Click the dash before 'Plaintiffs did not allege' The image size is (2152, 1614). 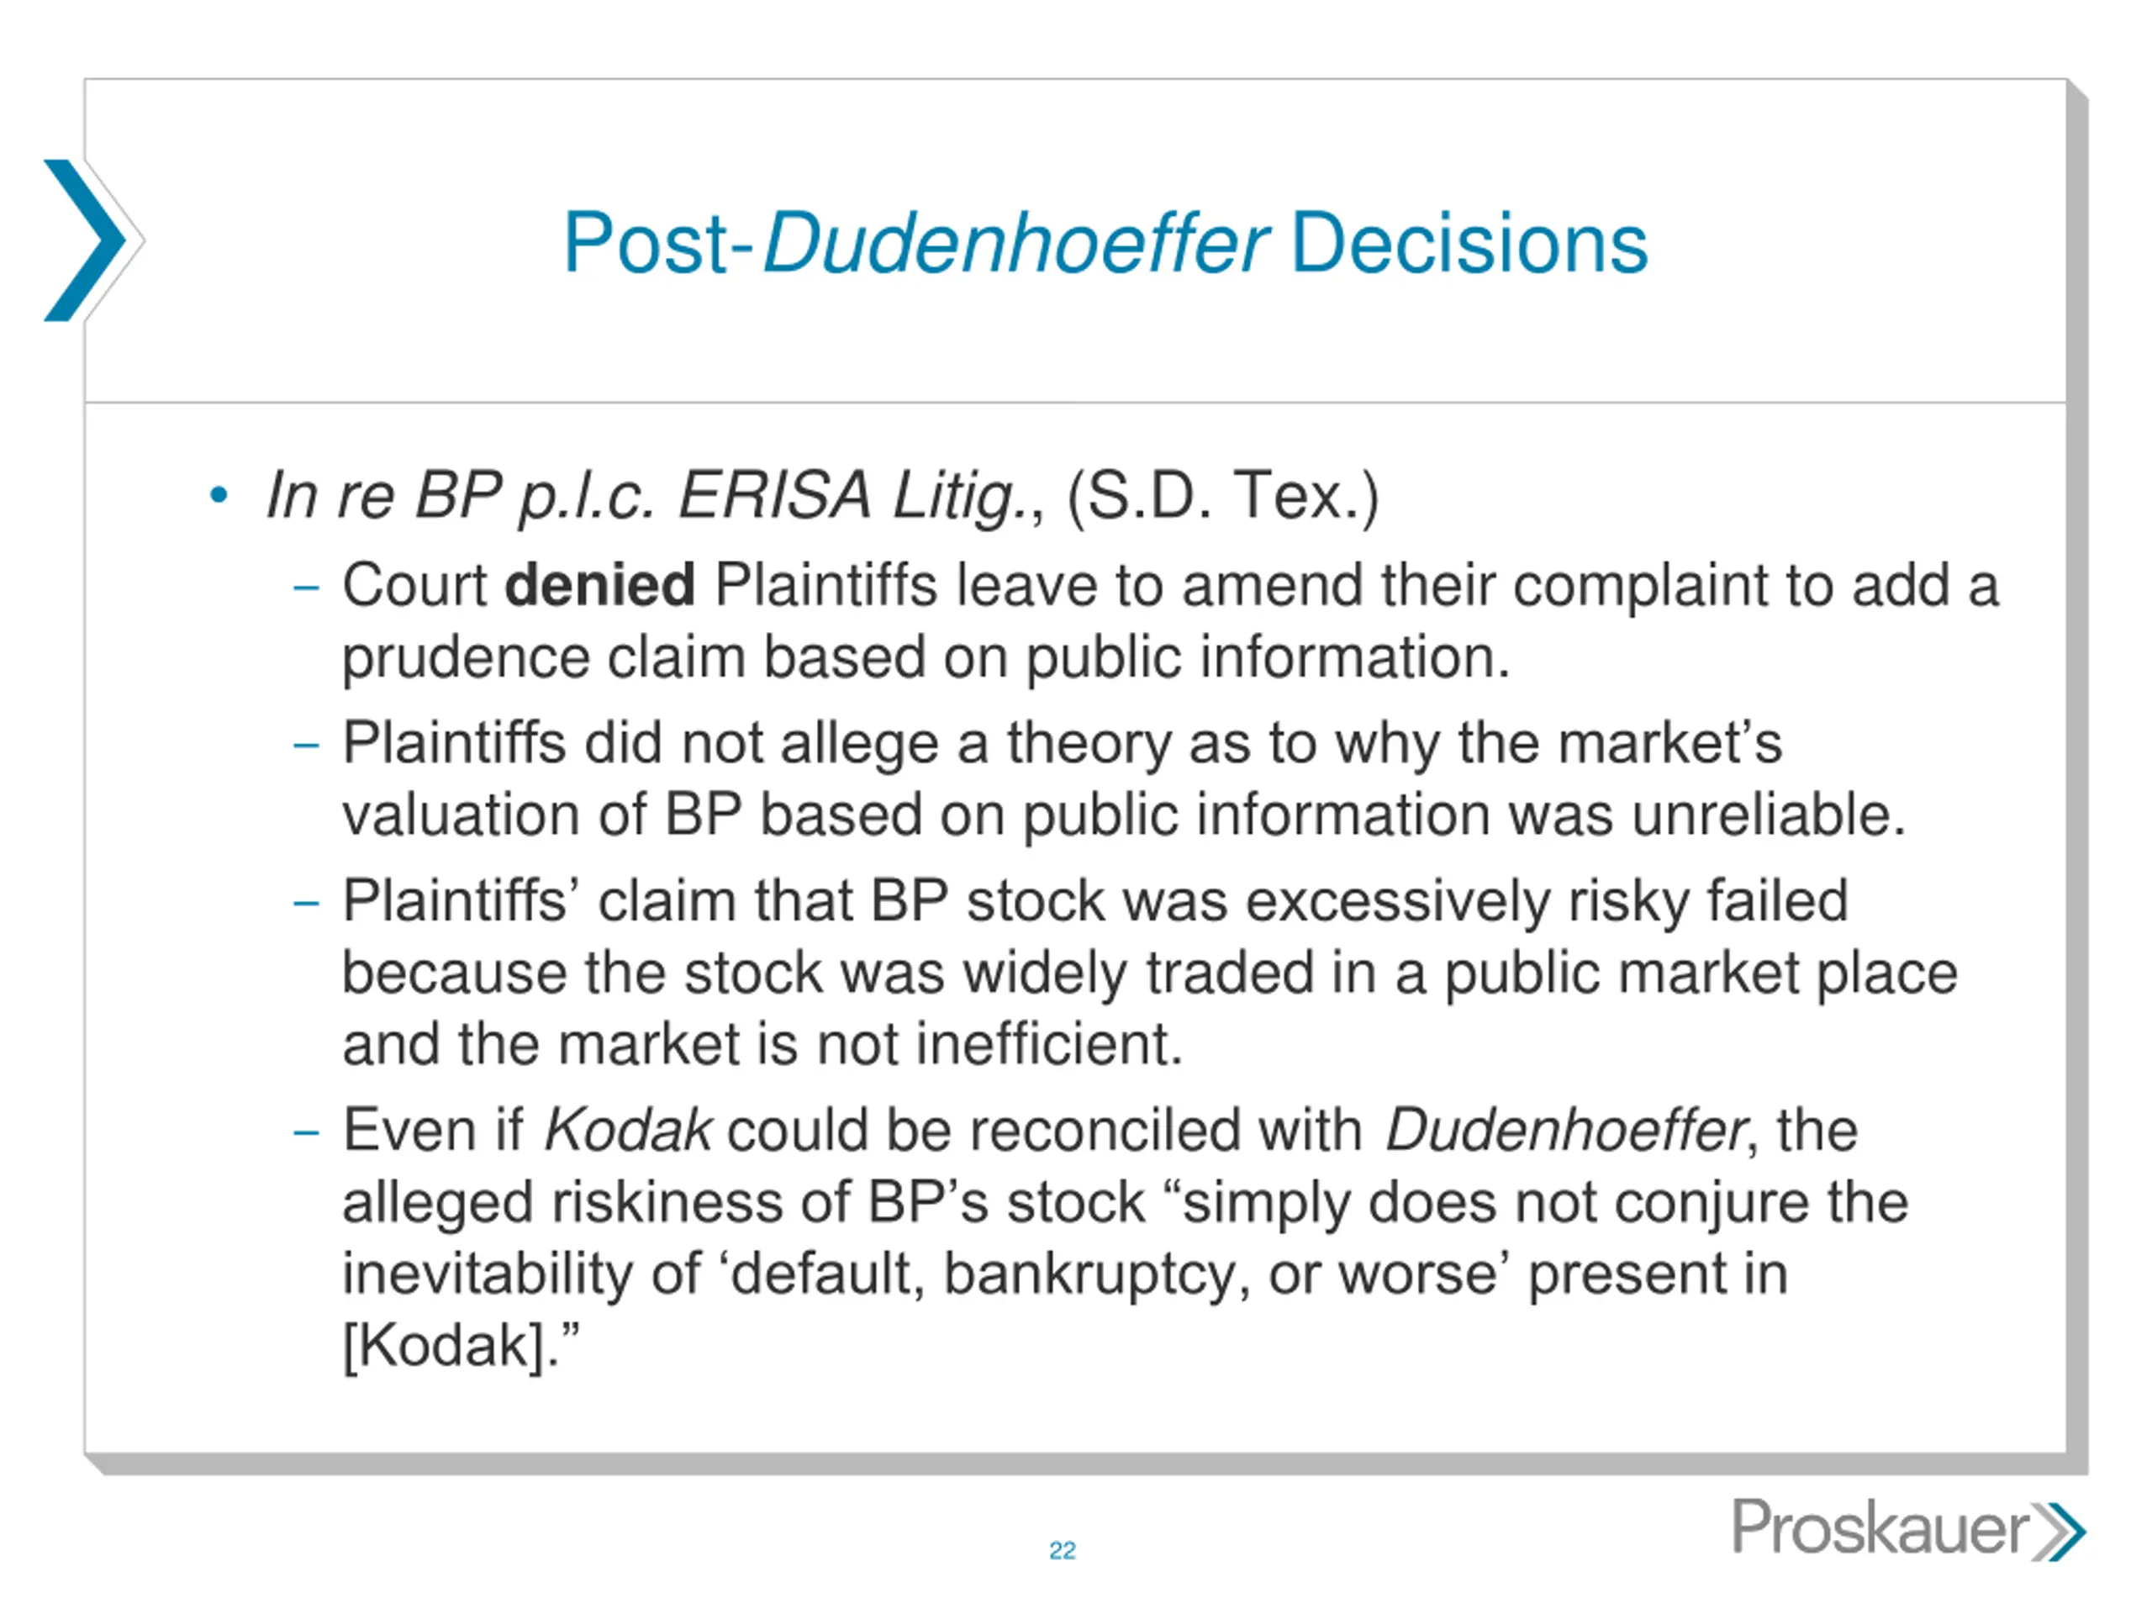coord(307,746)
